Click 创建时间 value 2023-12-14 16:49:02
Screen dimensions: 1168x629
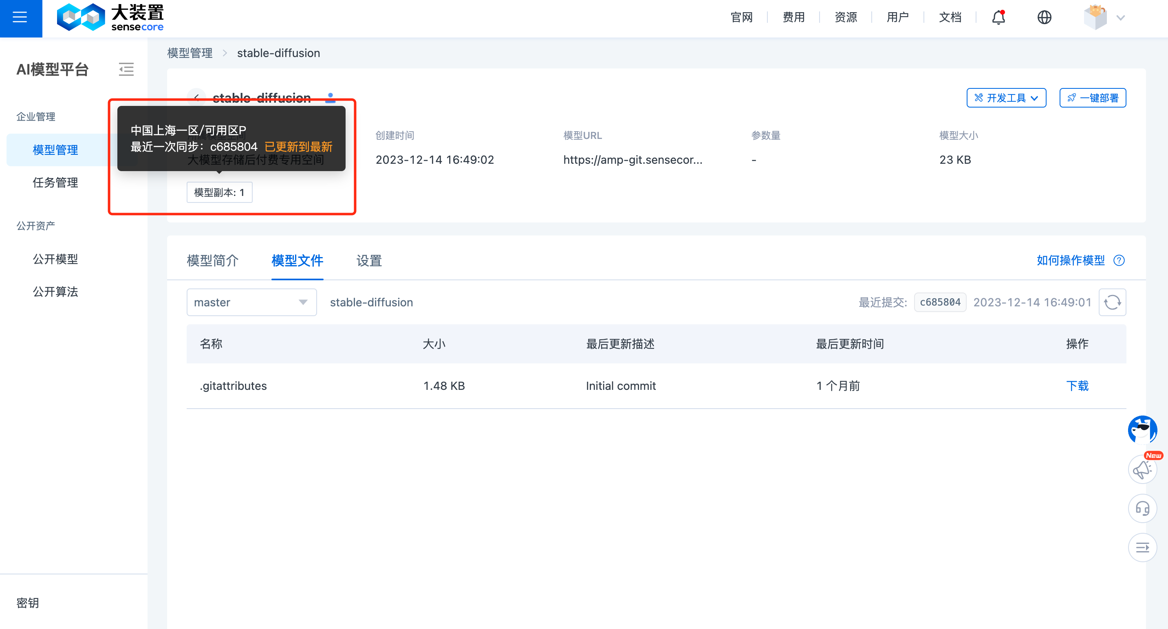(x=435, y=160)
